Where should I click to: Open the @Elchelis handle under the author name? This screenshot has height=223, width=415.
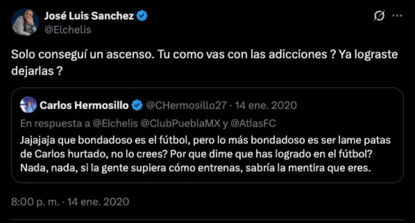68,30
